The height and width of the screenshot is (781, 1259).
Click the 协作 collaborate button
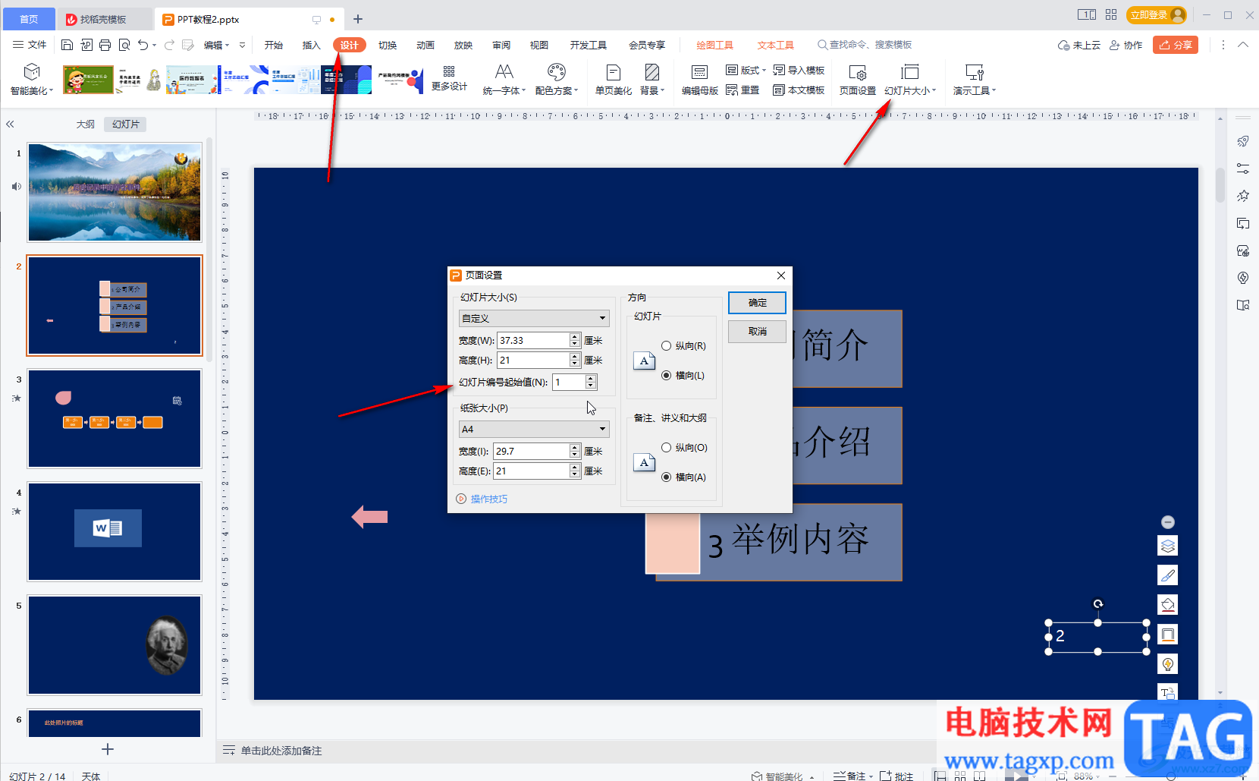click(x=1126, y=45)
